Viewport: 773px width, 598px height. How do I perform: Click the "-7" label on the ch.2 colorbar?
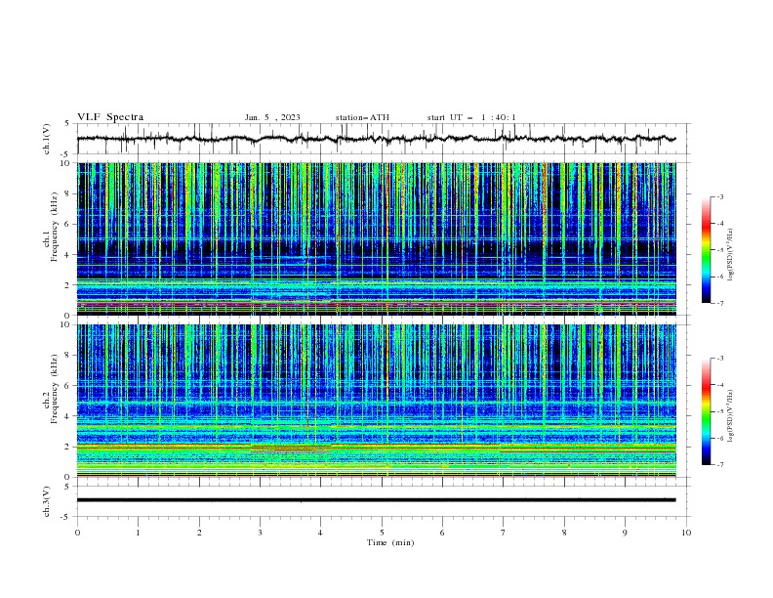coord(719,465)
